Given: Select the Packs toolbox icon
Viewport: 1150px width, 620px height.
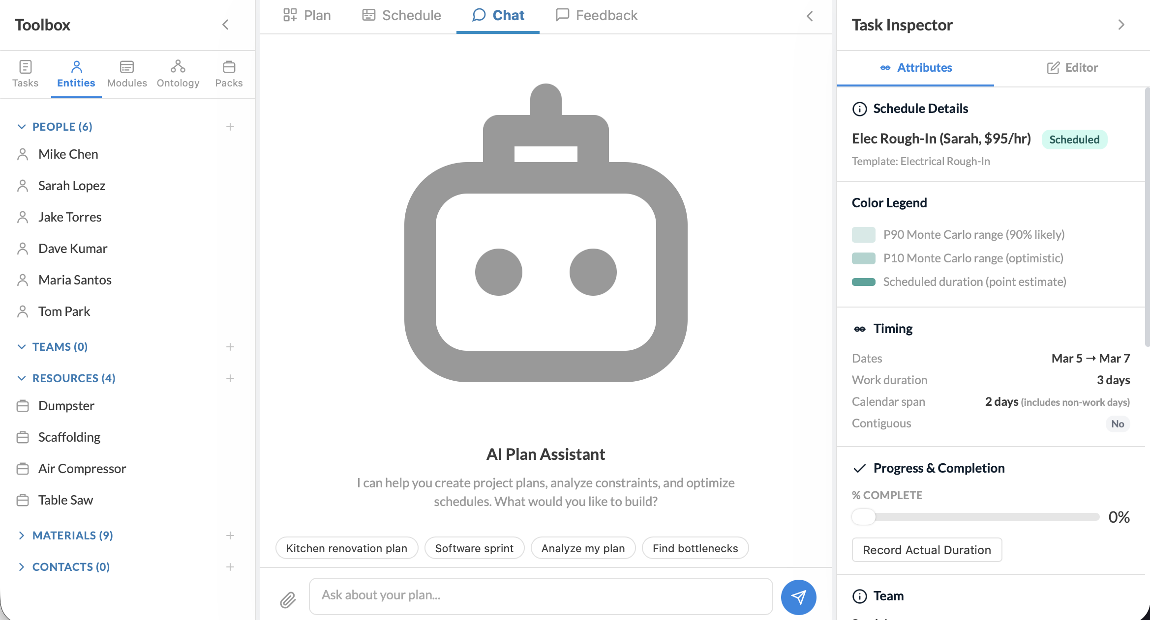Looking at the screenshot, I should (228, 73).
